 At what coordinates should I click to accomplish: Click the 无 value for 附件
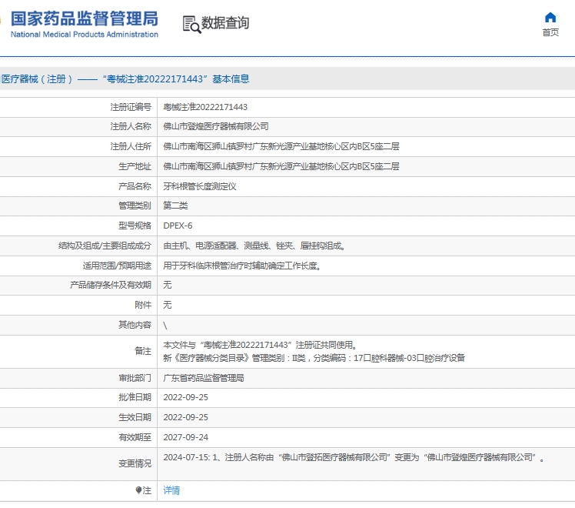tap(168, 305)
